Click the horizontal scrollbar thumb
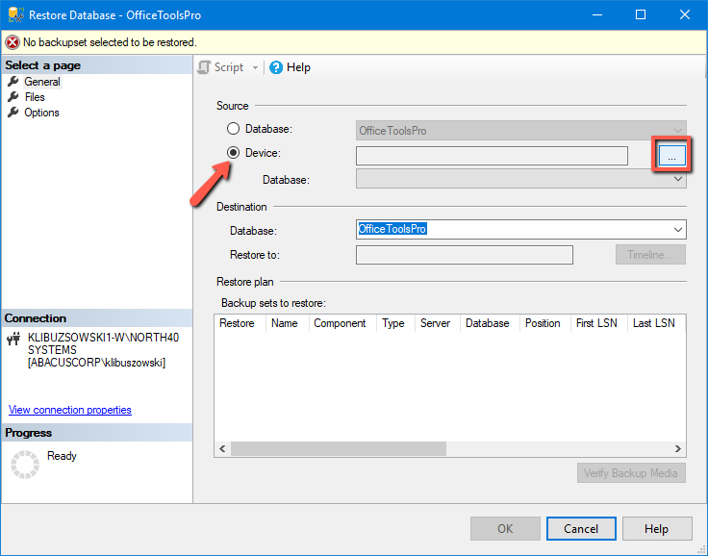 point(339,448)
